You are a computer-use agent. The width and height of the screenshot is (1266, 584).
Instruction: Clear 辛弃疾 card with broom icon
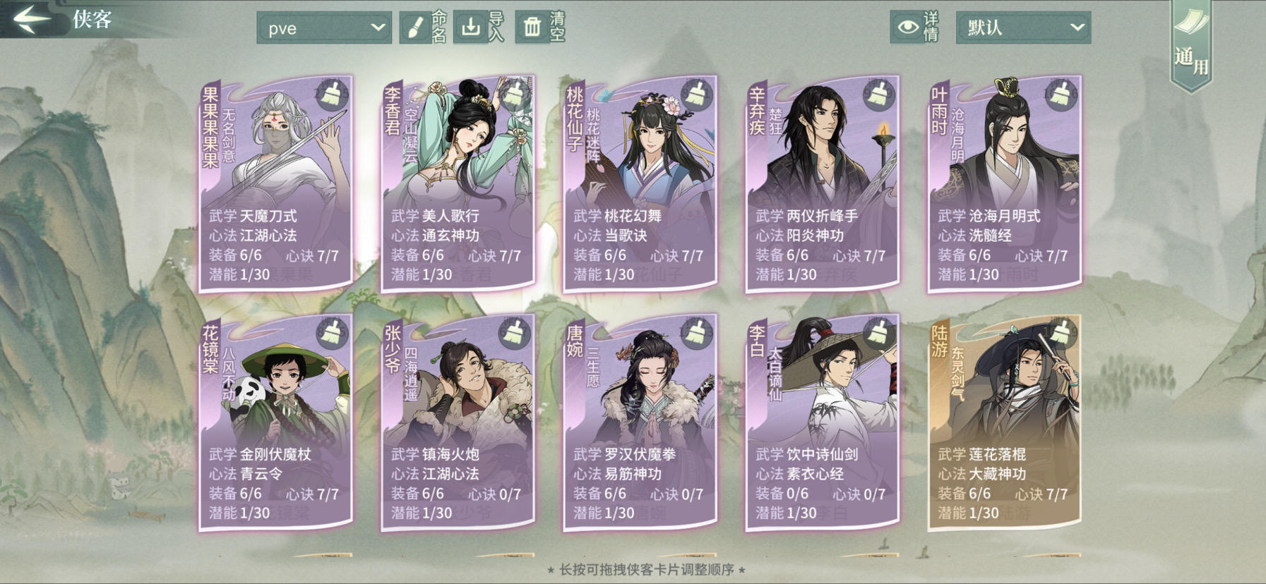coord(879,95)
